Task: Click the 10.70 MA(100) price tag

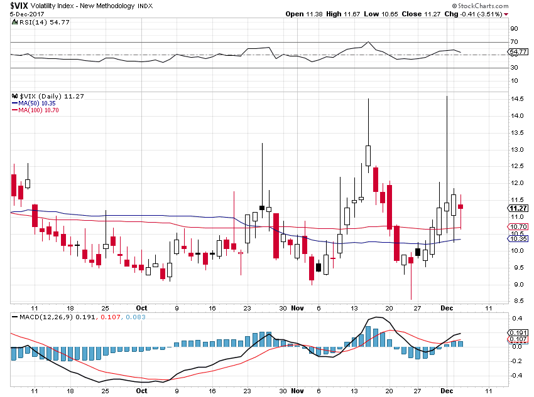Action: (x=518, y=226)
